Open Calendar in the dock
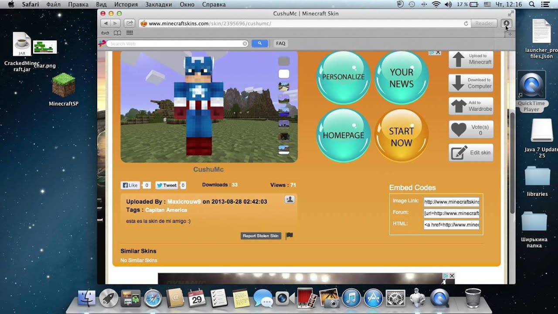 (x=197, y=298)
